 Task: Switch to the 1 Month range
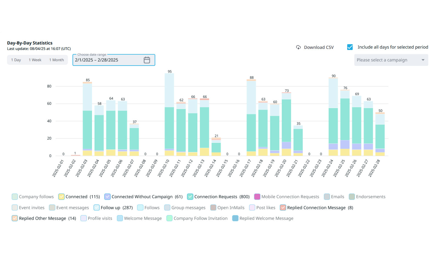pyautogui.click(x=56, y=60)
